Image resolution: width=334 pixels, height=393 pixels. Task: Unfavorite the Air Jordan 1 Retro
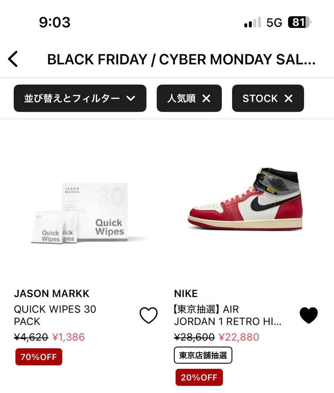point(309,315)
